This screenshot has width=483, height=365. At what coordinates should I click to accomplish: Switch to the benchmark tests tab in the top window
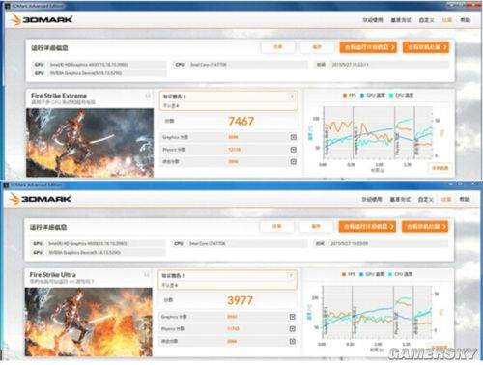[401, 20]
